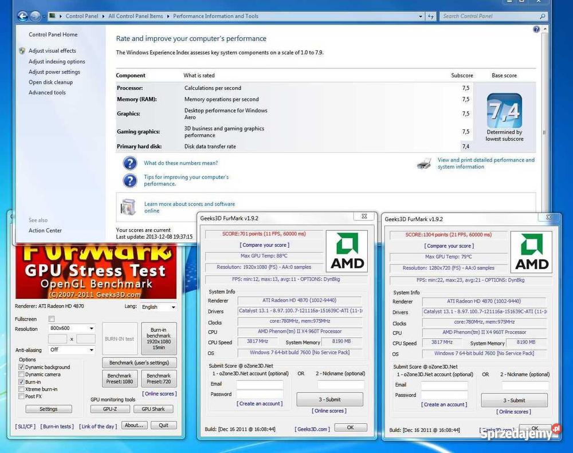The width and height of the screenshot is (573, 453).
Task: Enable the Xtreme burn-in option
Action: 21,389
